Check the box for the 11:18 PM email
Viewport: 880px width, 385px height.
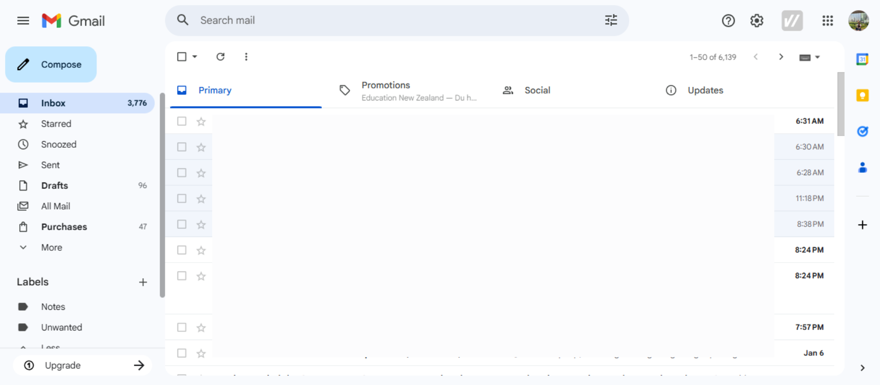182,198
